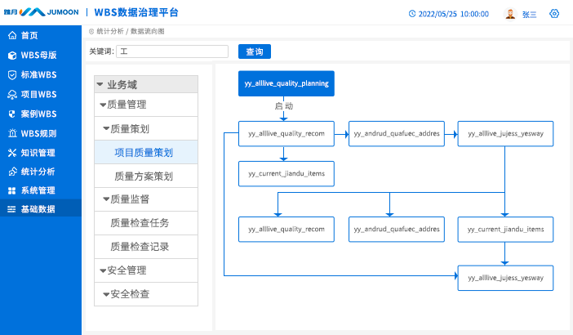Click the home icon beside 首页
The width and height of the screenshot is (573, 335).
pos(12,35)
